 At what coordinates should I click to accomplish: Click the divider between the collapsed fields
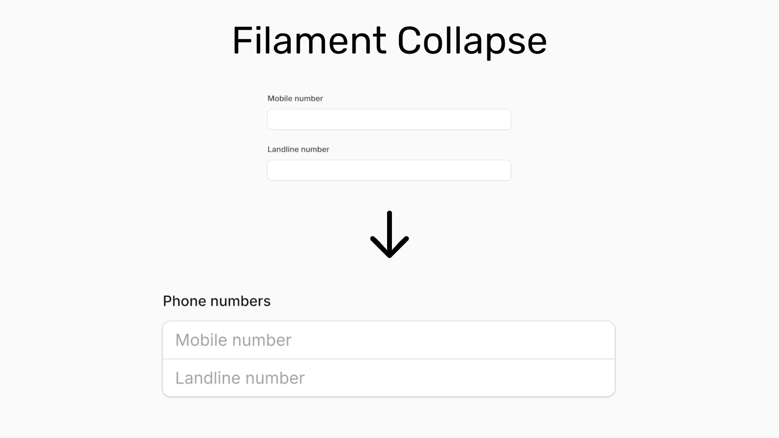(389, 359)
